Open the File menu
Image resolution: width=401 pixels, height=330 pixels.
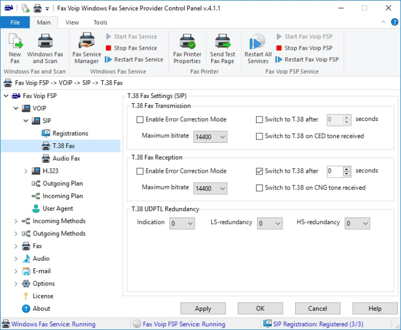pyautogui.click(x=15, y=22)
